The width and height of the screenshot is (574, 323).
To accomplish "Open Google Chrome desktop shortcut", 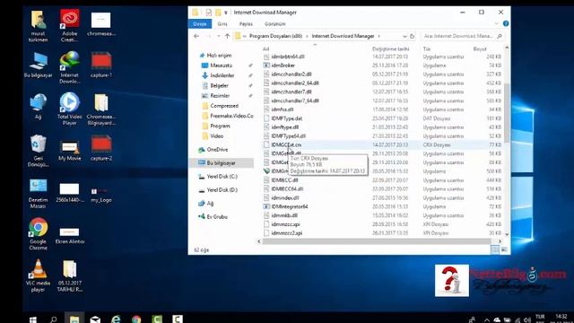I will [x=38, y=233].
